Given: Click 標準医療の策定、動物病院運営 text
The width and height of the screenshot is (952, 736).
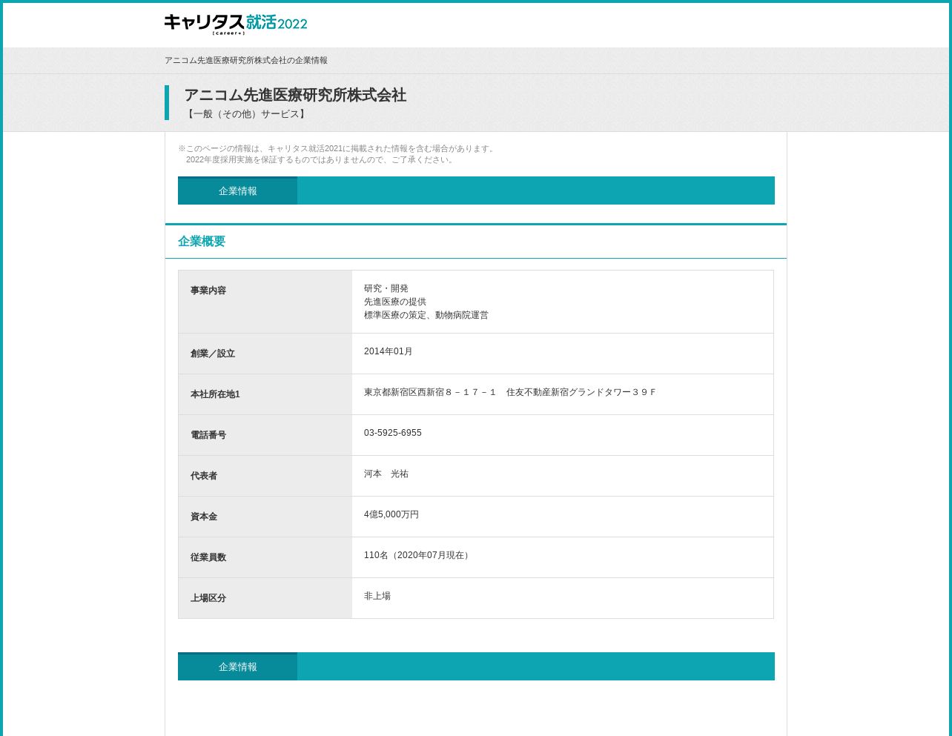Looking at the screenshot, I should click(x=426, y=315).
